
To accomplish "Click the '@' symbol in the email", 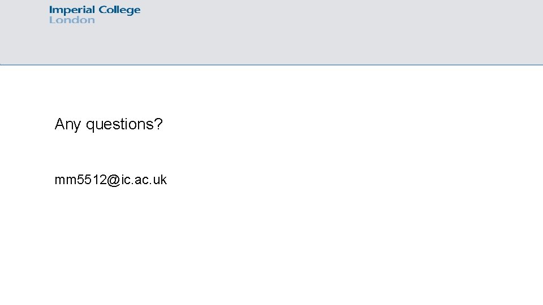I will click(113, 180).
